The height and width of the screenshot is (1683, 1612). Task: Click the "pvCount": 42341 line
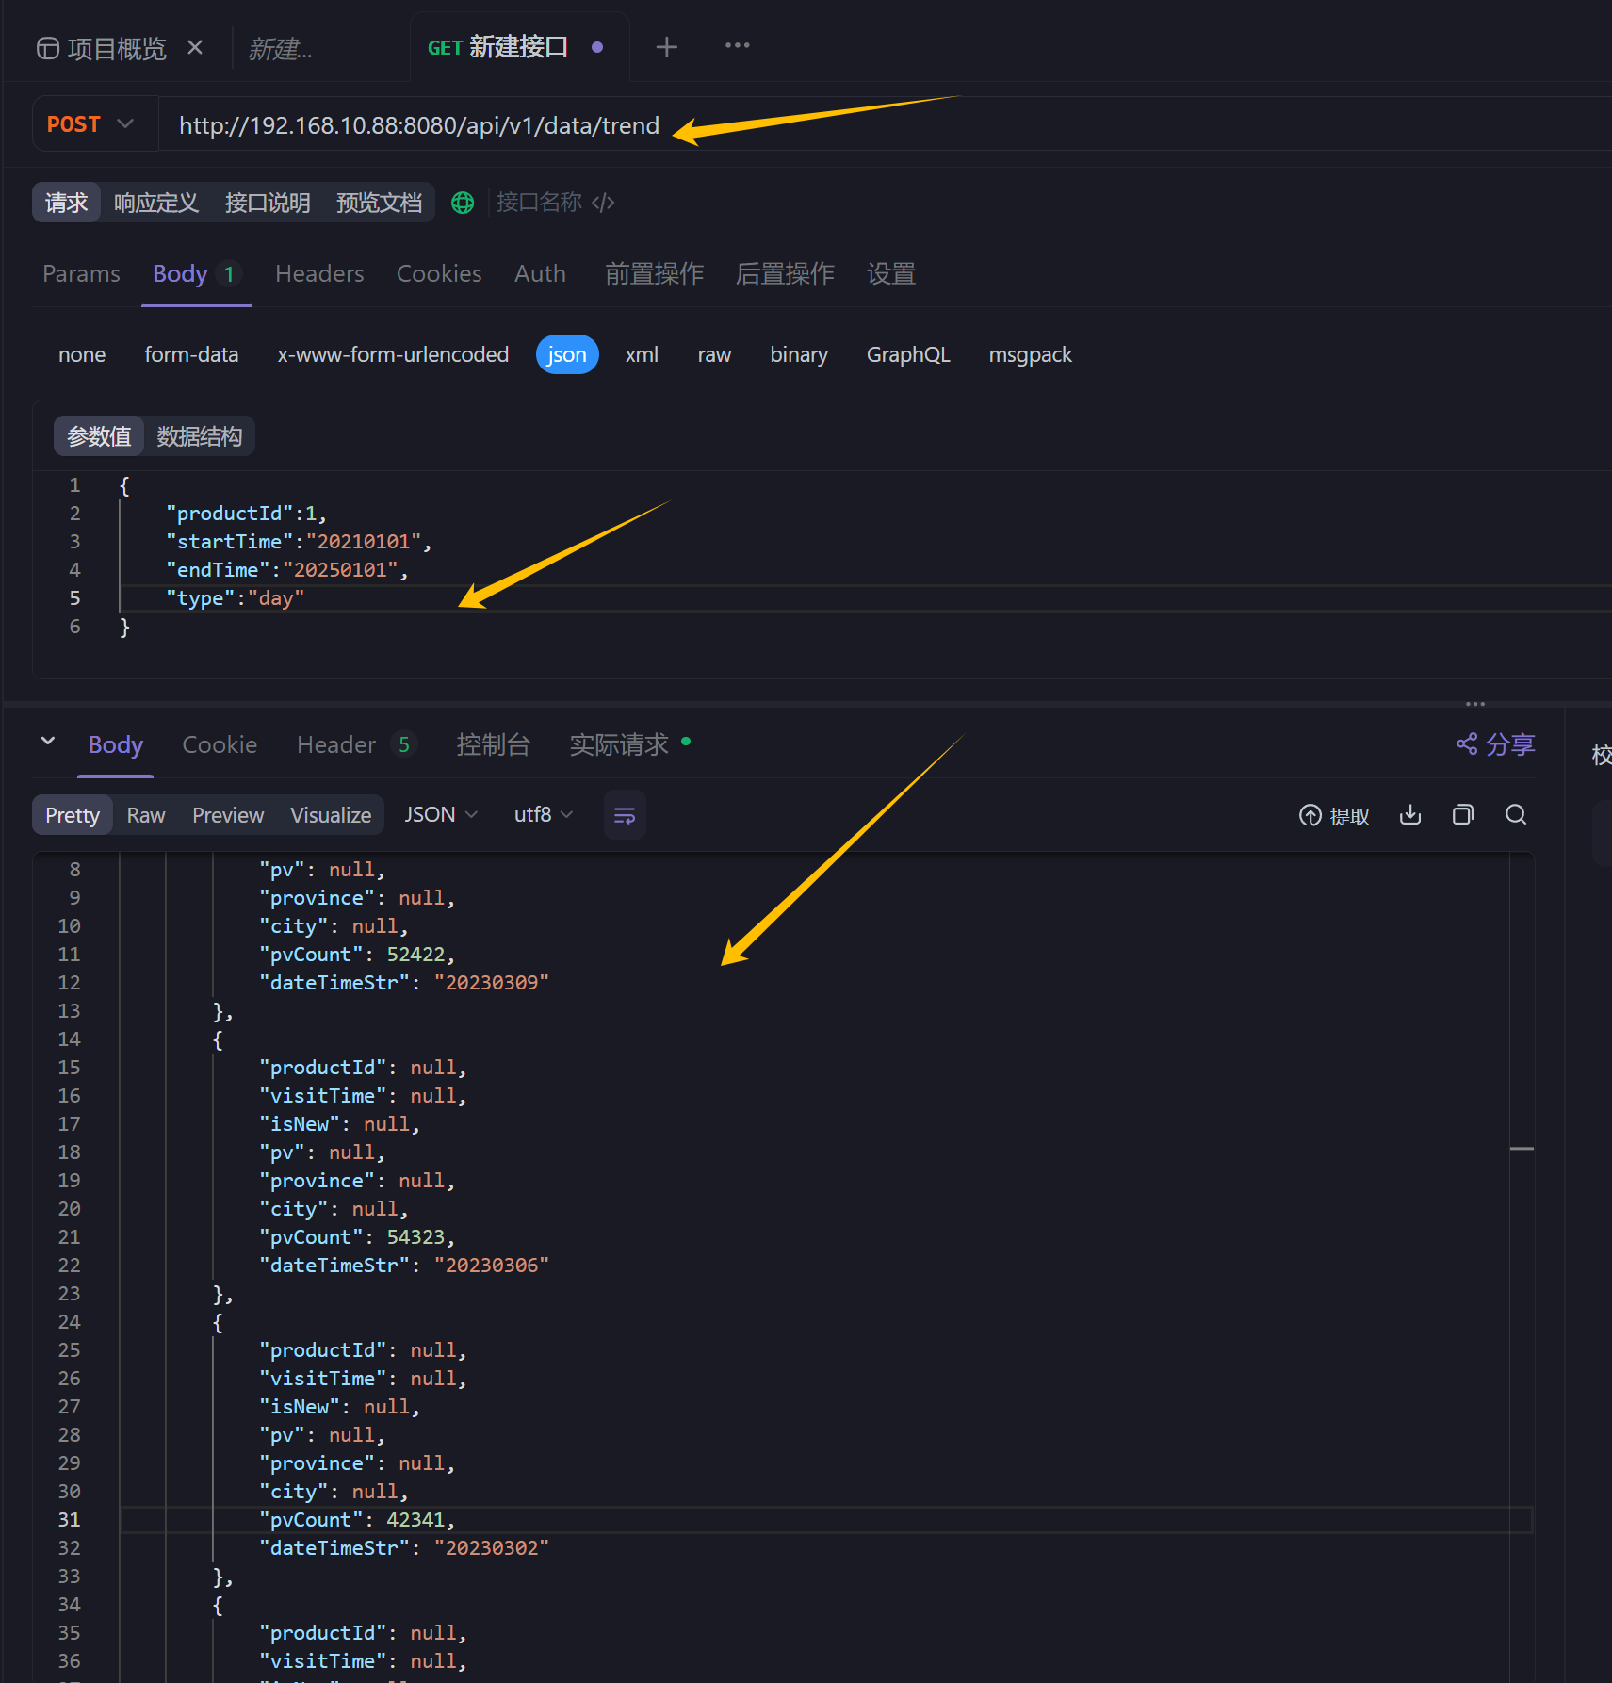point(357,1520)
